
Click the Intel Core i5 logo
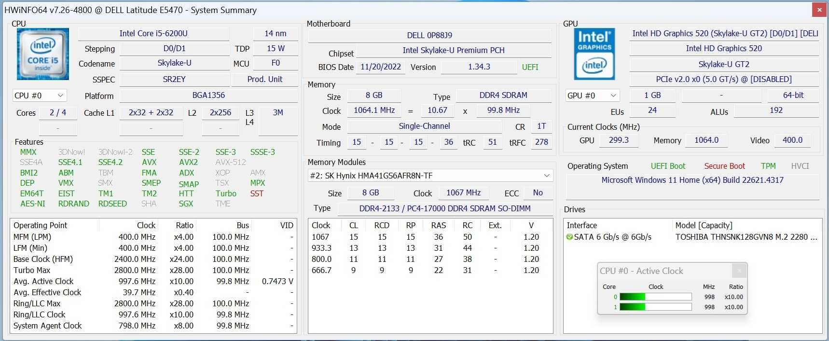(x=43, y=54)
